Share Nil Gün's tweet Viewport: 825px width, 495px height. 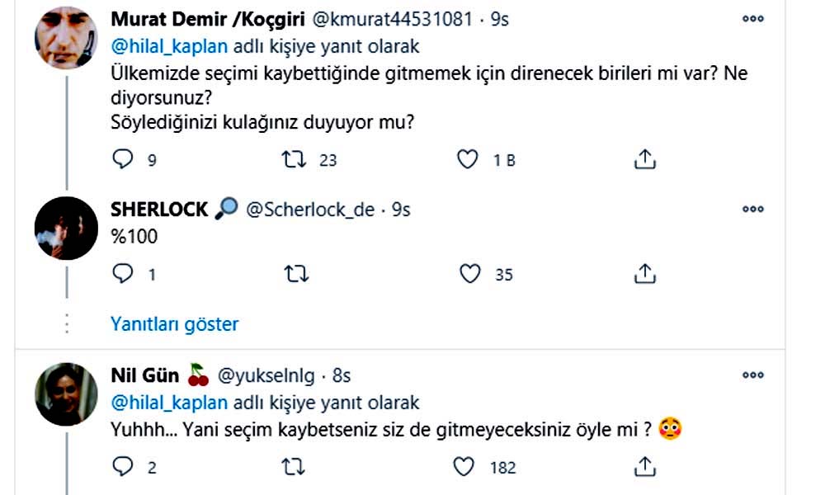click(644, 468)
